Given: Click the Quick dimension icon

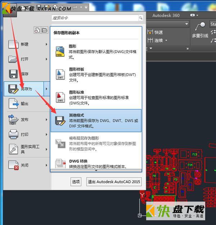Looking at the screenshot, I should 150,32.
